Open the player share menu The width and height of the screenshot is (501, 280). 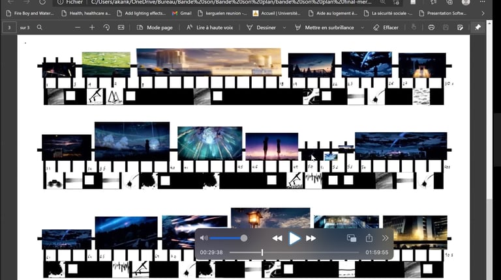pyautogui.click(x=369, y=238)
